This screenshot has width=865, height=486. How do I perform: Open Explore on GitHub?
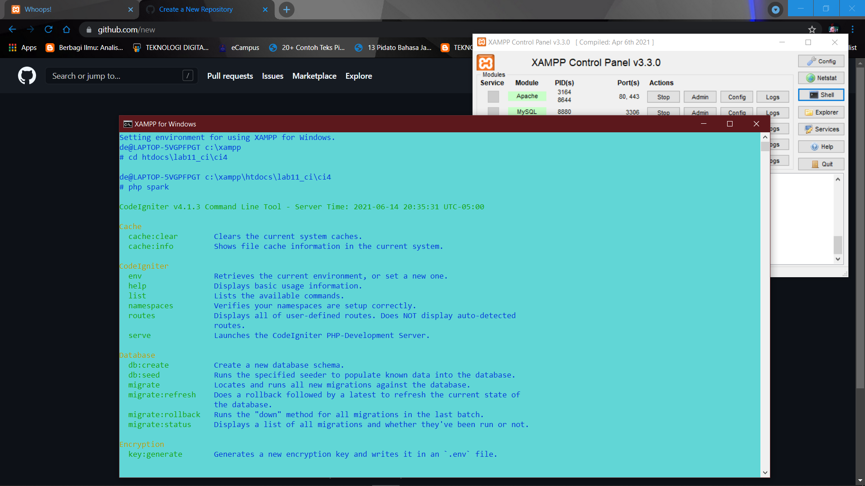click(358, 76)
